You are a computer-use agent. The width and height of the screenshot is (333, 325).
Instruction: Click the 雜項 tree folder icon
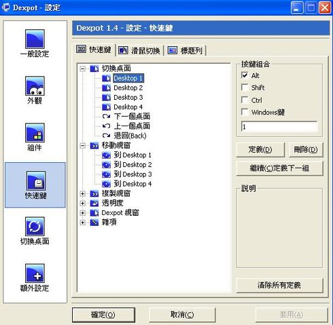(x=94, y=223)
